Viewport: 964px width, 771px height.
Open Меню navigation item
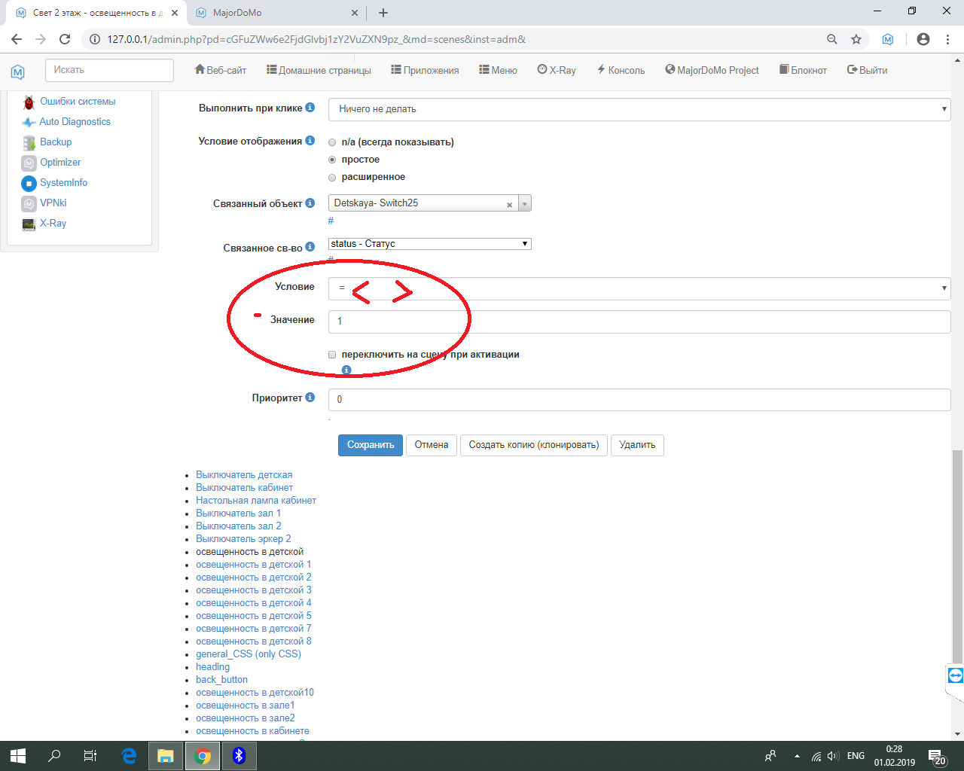498,70
